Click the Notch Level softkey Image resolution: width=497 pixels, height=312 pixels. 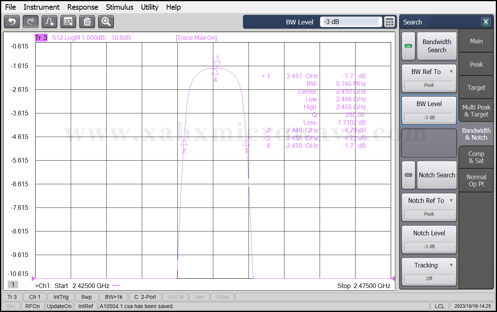(429, 240)
